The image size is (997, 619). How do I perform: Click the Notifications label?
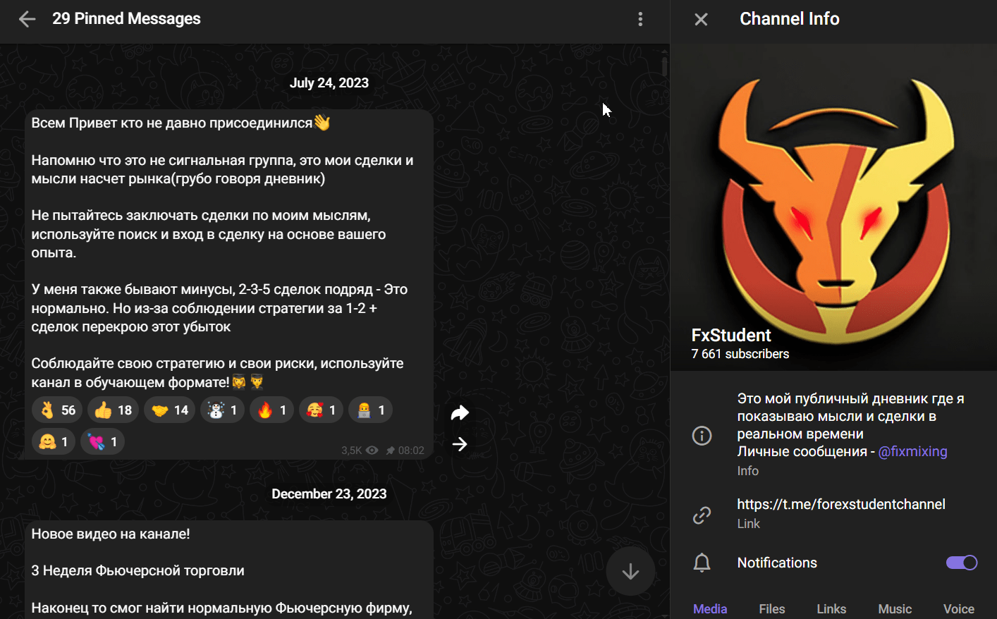(777, 563)
